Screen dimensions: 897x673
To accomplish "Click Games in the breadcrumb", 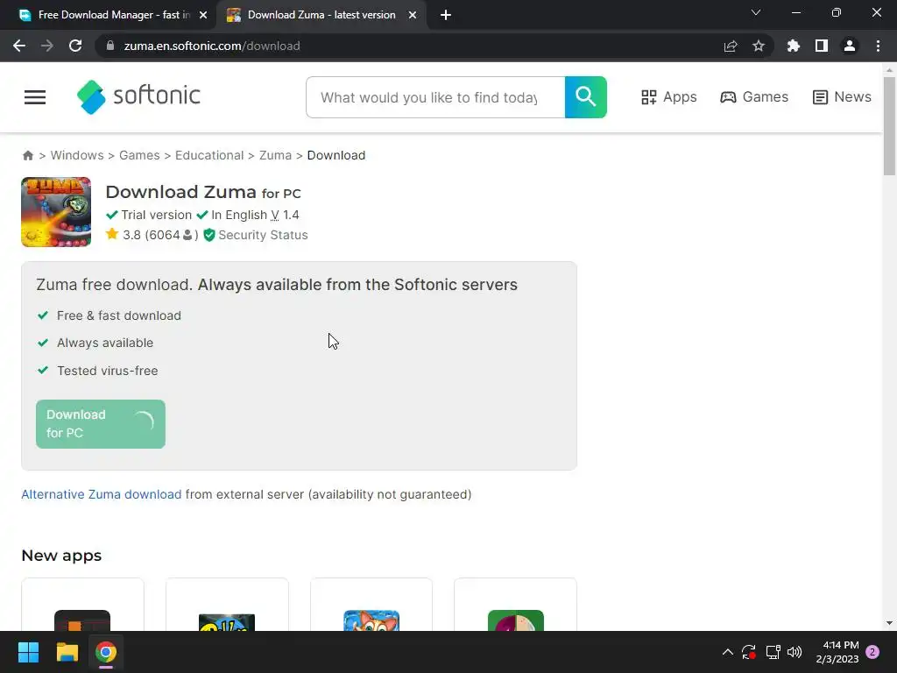I will pyautogui.click(x=139, y=156).
